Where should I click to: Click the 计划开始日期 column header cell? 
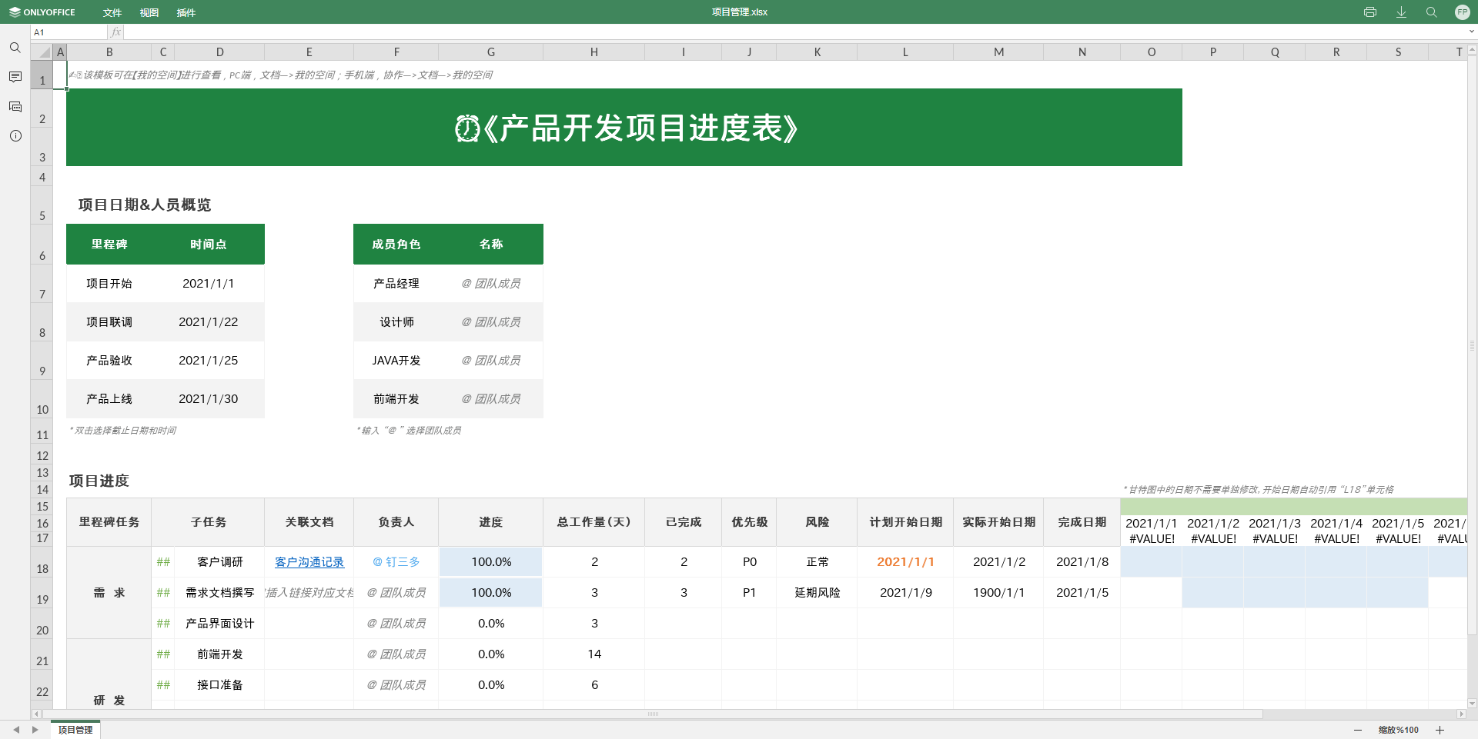pyautogui.click(x=905, y=522)
